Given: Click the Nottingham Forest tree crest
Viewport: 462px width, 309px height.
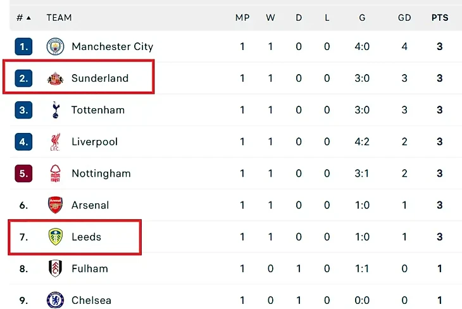Looking at the screenshot, I should point(55,173).
